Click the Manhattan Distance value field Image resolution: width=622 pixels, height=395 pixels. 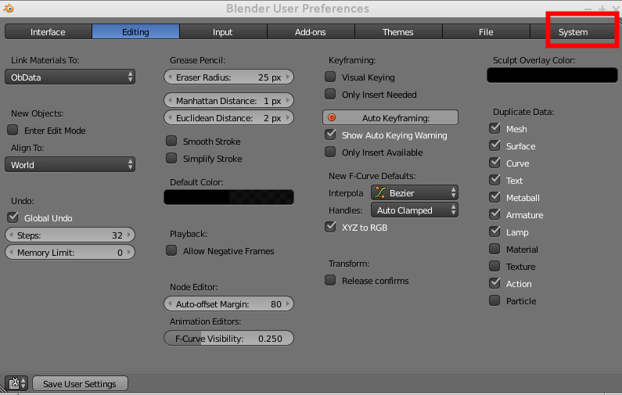point(229,100)
